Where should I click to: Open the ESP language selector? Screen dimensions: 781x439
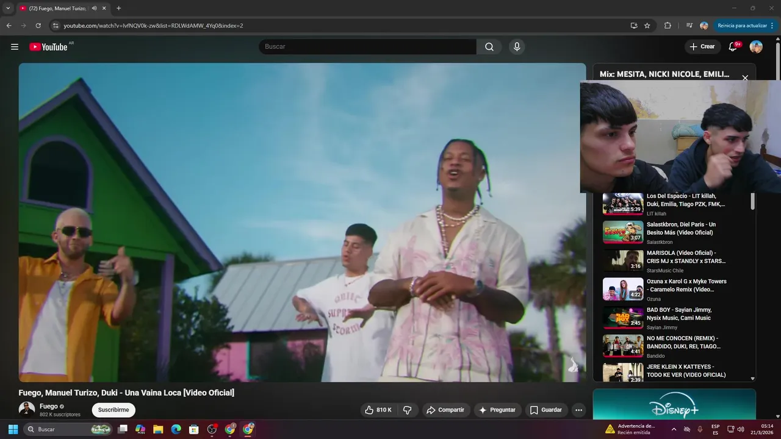[x=715, y=429]
